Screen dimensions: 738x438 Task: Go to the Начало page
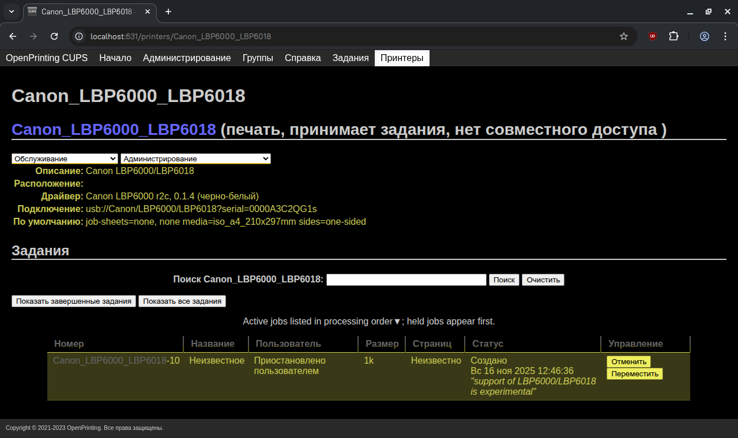click(x=115, y=58)
